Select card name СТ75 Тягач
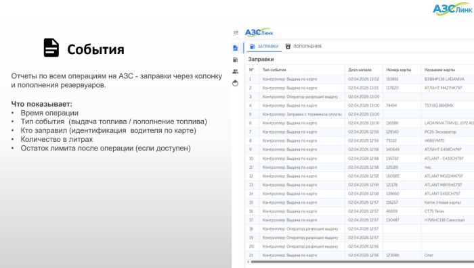Image resolution: width=474 pixels, height=268 pixels. (x=434, y=211)
